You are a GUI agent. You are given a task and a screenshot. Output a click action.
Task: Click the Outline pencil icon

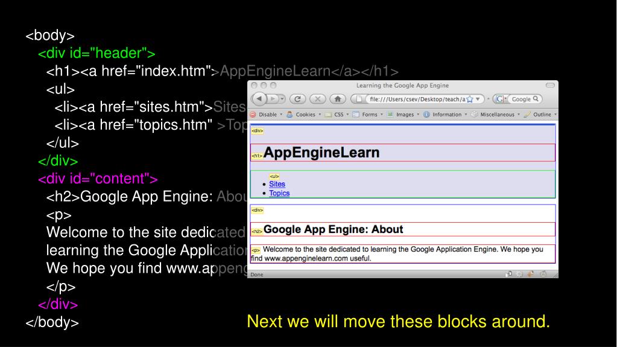527,114
